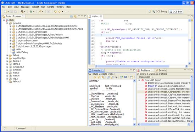Open the Debug toolbar dropdown arrow
Viewport: 195px width, 132px height.
click(x=34, y=12)
